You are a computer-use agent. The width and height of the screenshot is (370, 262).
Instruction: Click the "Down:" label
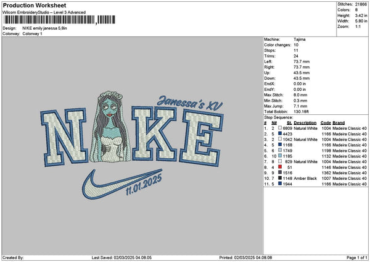(x=269, y=78)
